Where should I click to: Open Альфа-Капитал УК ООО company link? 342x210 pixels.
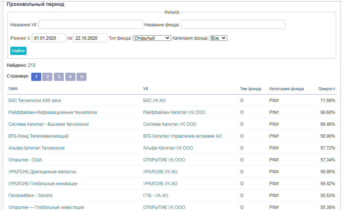[x=168, y=148]
